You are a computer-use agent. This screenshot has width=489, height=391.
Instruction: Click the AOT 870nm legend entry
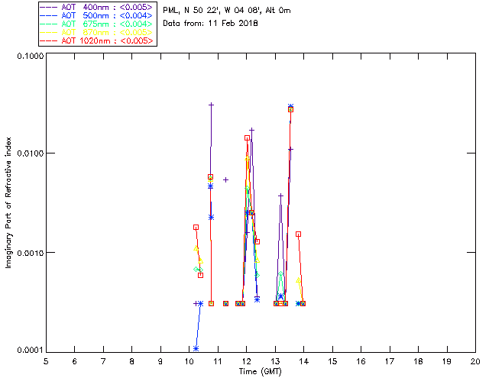(96, 32)
